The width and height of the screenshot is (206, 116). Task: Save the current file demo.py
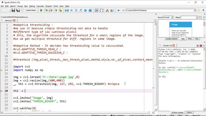[x=14, y=10]
